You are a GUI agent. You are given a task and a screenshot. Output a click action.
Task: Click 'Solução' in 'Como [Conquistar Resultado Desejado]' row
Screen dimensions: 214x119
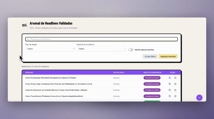click(116, 78)
